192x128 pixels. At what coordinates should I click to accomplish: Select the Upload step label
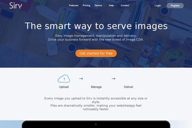[64, 87]
